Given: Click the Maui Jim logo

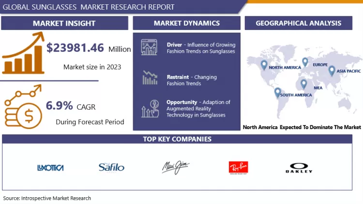Looking at the screenshot, I should click(x=176, y=167).
